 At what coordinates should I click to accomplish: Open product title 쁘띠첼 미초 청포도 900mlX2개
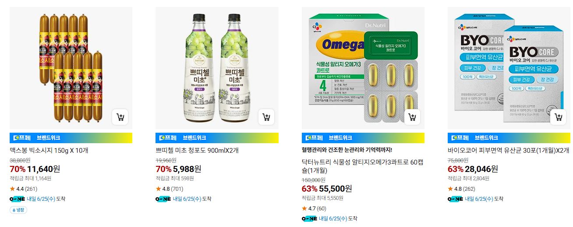click(x=197, y=151)
